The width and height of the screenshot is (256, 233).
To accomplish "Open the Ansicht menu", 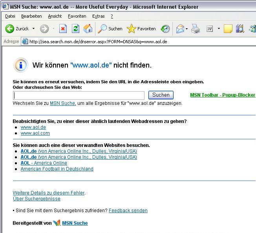I will coord(55,16).
